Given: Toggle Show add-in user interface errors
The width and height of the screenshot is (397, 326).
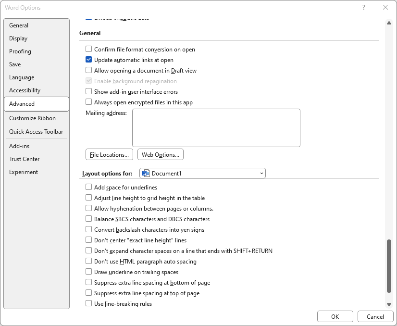Looking at the screenshot, I should pyautogui.click(x=88, y=91).
